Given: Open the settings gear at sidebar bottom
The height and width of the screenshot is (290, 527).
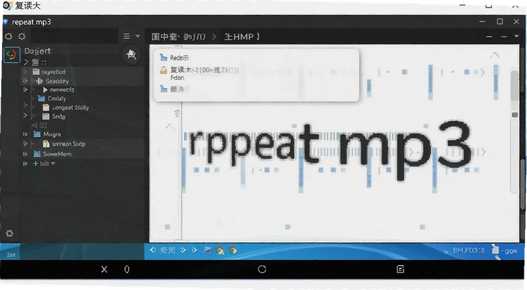Looking at the screenshot, I should pyautogui.click(x=9, y=233).
